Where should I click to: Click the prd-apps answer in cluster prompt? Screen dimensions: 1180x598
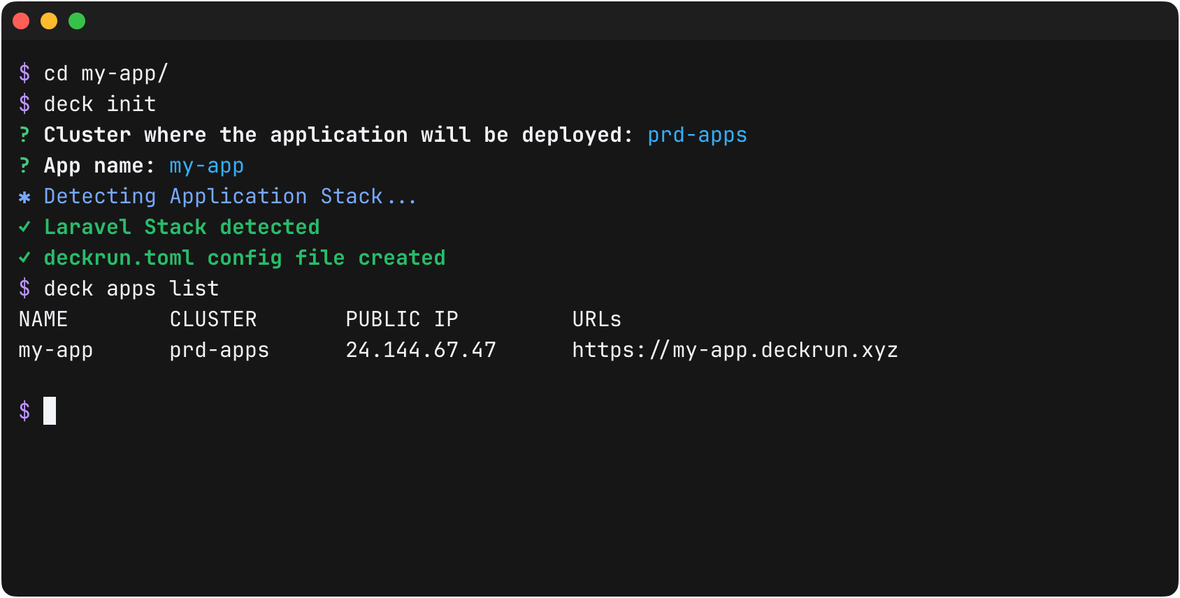(x=697, y=135)
